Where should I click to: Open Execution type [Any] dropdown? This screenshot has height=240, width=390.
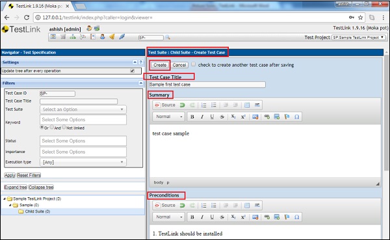pyautogui.click(x=83, y=162)
